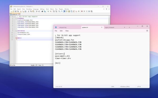158x98 pixels.
Task: Click the 100% zoom level in Notepad status bar
Action: (112, 86)
